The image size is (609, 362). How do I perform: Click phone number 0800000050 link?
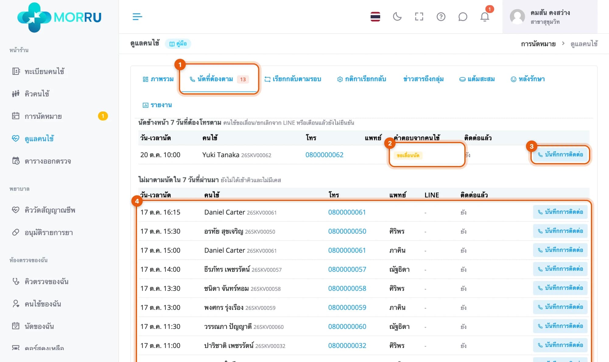click(347, 231)
